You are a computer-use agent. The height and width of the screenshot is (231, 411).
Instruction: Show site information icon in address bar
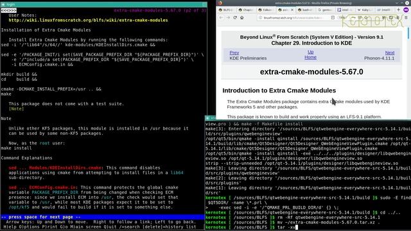click(x=260, y=17)
